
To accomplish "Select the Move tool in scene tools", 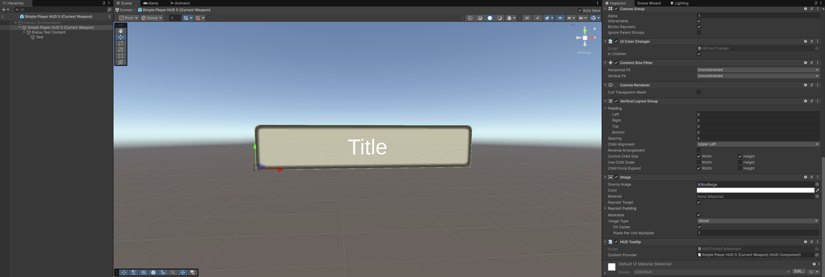I will coord(121,37).
